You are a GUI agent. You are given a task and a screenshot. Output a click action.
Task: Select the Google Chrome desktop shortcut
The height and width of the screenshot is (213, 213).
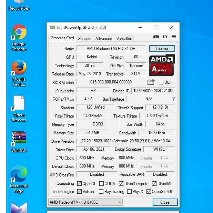point(19,38)
